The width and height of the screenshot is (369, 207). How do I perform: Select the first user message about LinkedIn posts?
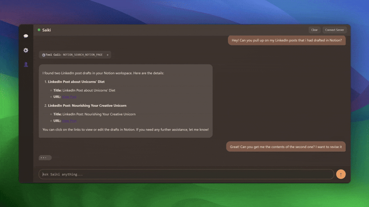click(287, 40)
